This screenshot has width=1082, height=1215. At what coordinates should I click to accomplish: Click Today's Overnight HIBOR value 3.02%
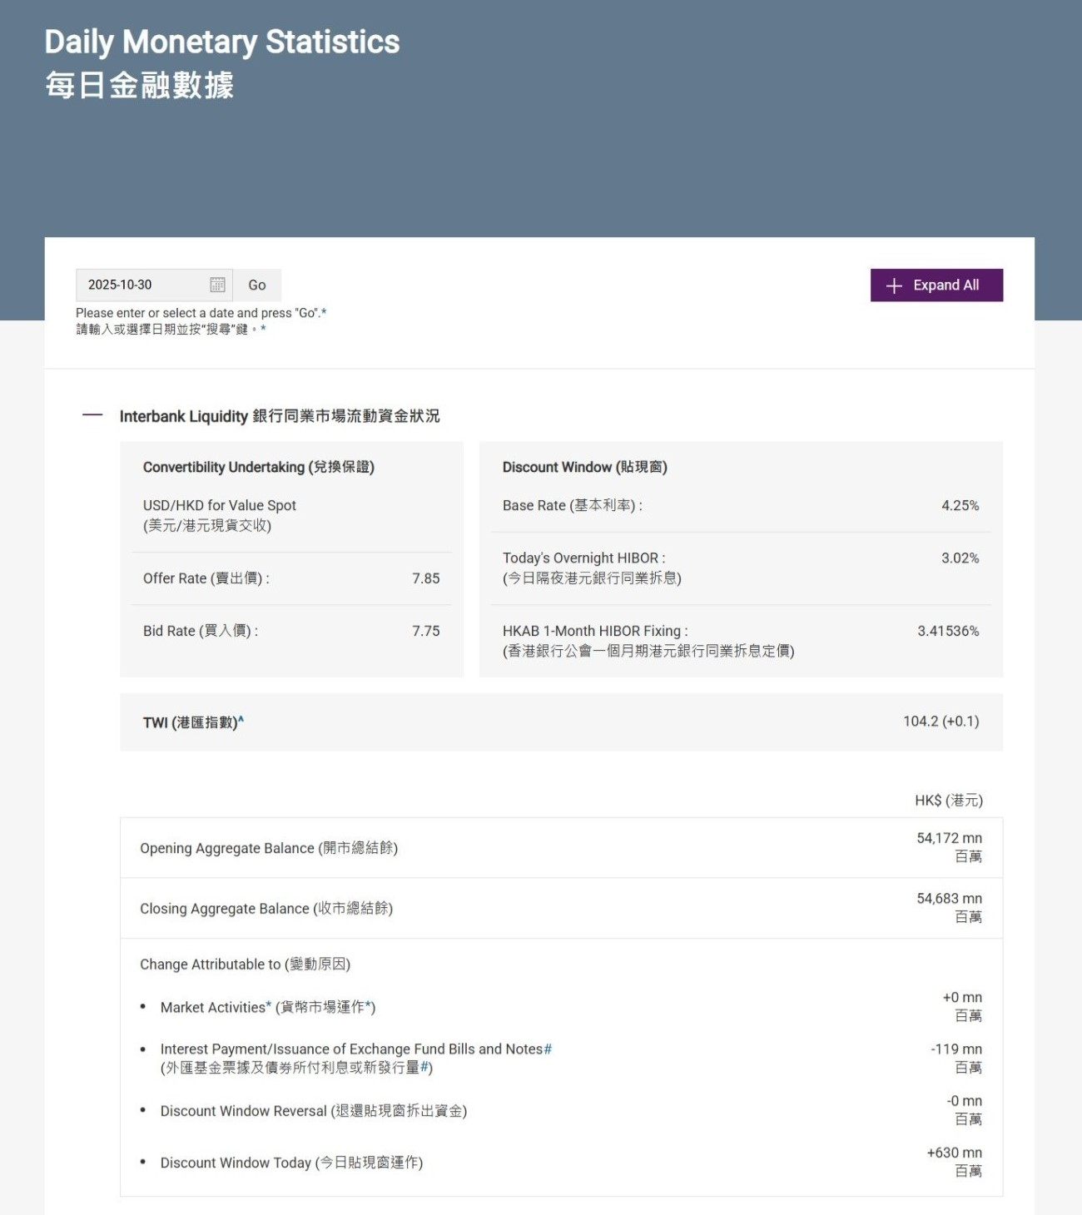pos(960,558)
